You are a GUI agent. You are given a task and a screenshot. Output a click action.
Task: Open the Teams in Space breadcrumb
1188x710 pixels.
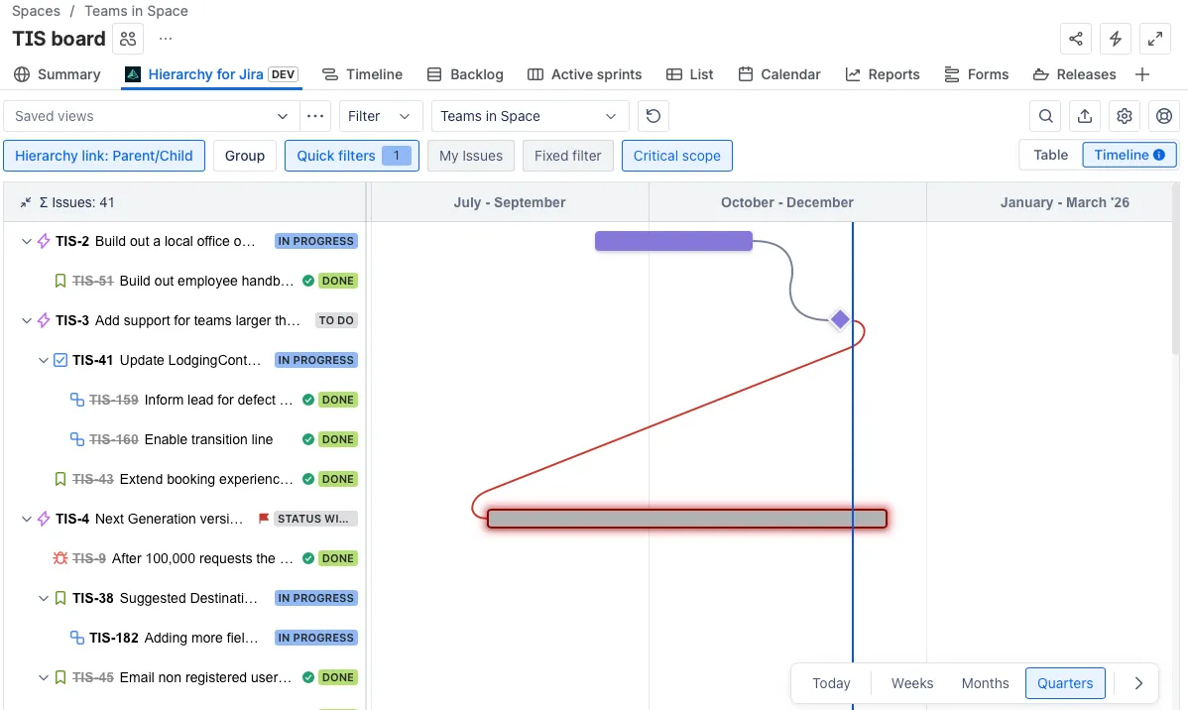tap(137, 11)
